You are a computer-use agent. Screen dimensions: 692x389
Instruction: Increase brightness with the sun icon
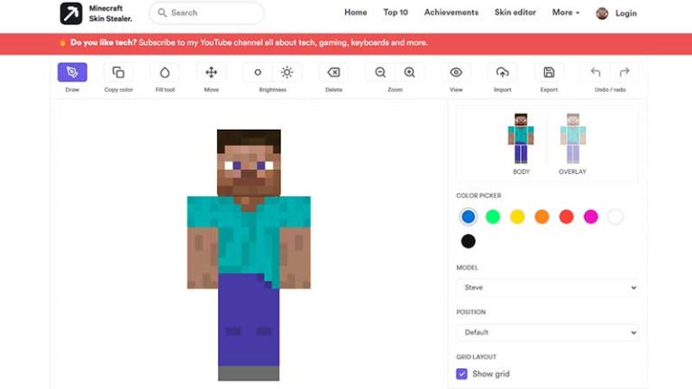click(x=287, y=73)
